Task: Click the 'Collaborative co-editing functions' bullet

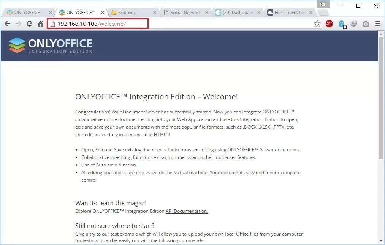Action: coord(169,157)
